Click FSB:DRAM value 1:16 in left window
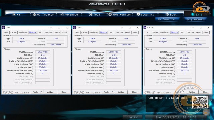The width and height of the screenshot is (214, 120). (43, 55)
